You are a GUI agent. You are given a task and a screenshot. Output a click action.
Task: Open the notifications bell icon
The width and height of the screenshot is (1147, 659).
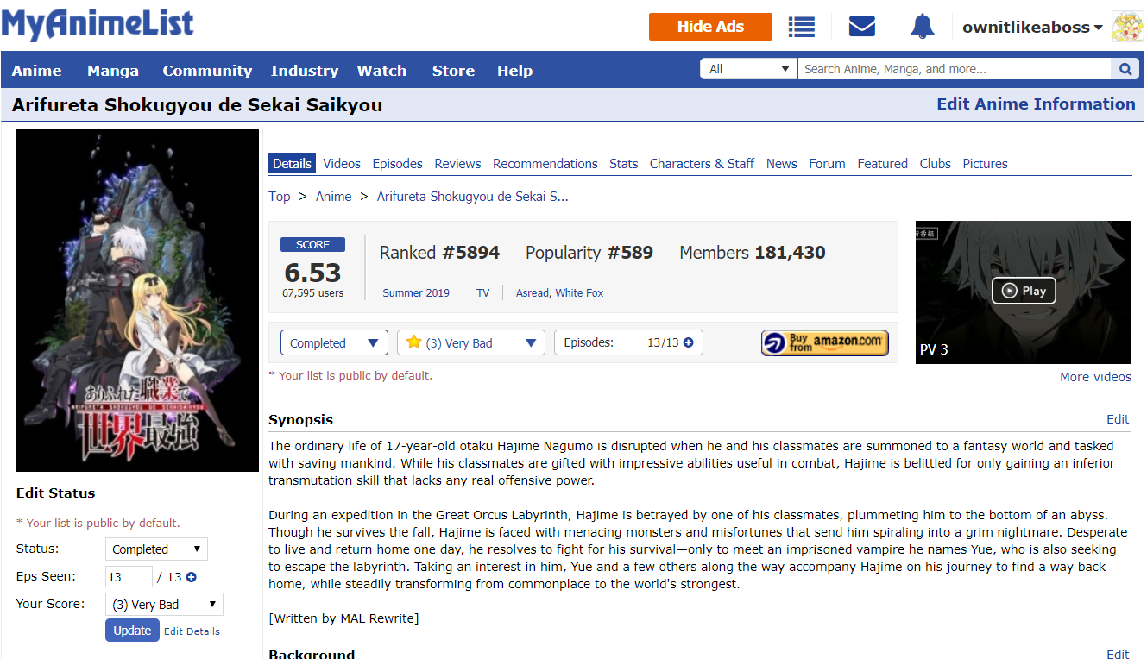922,27
